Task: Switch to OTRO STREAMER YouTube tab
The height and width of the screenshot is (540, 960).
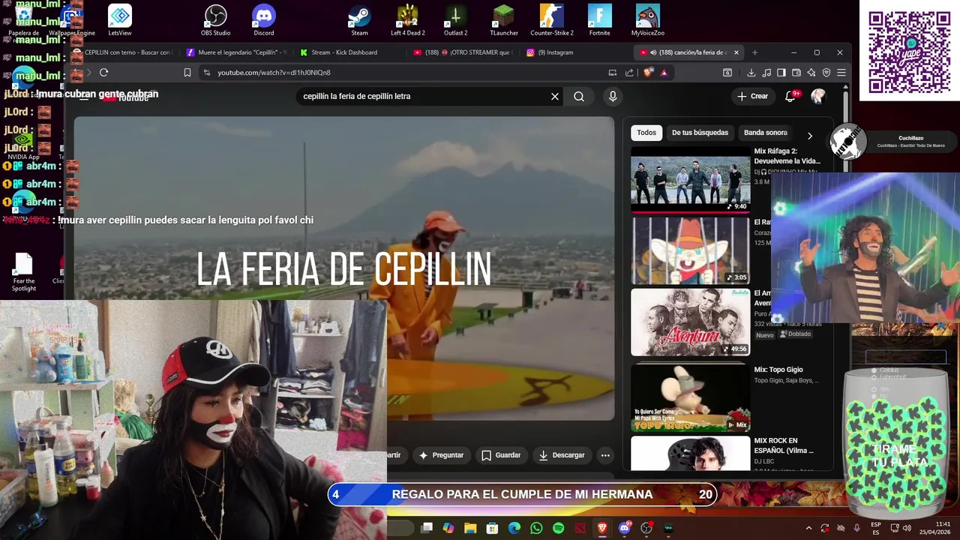Action: pos(463,52)
